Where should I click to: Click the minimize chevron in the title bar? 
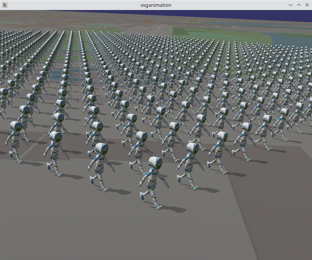coord(290,5)
